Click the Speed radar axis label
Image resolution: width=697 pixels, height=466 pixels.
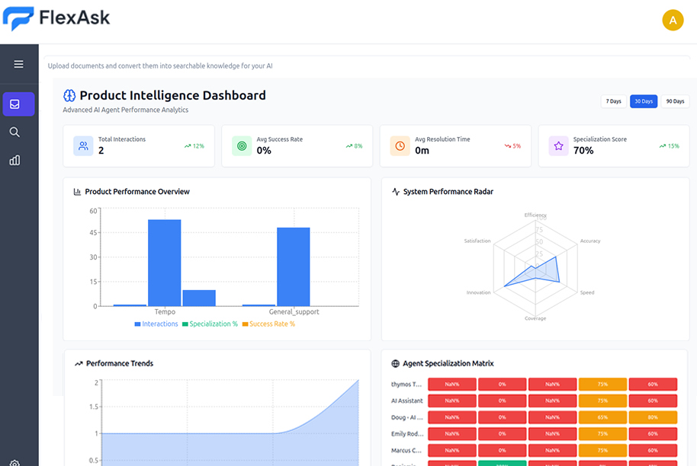586,292
